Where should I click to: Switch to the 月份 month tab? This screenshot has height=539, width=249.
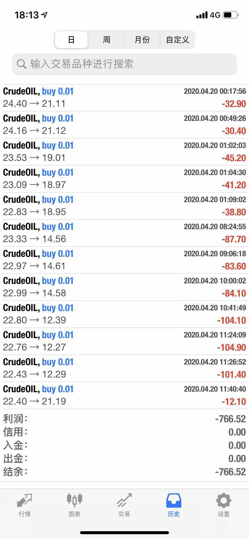click(x=142, y=40)
